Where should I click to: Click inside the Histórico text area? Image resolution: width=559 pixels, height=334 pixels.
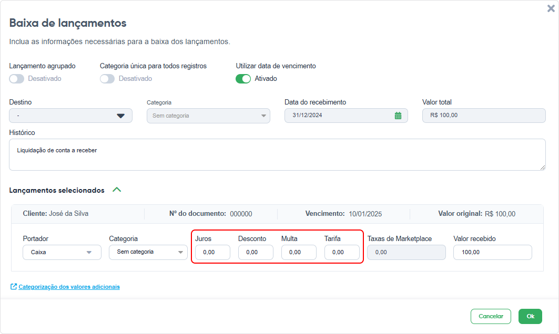[277, 154]
